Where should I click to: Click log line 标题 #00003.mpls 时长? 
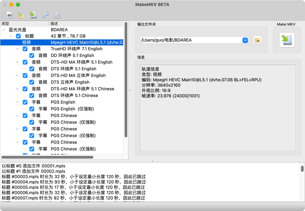pos(74,177)
